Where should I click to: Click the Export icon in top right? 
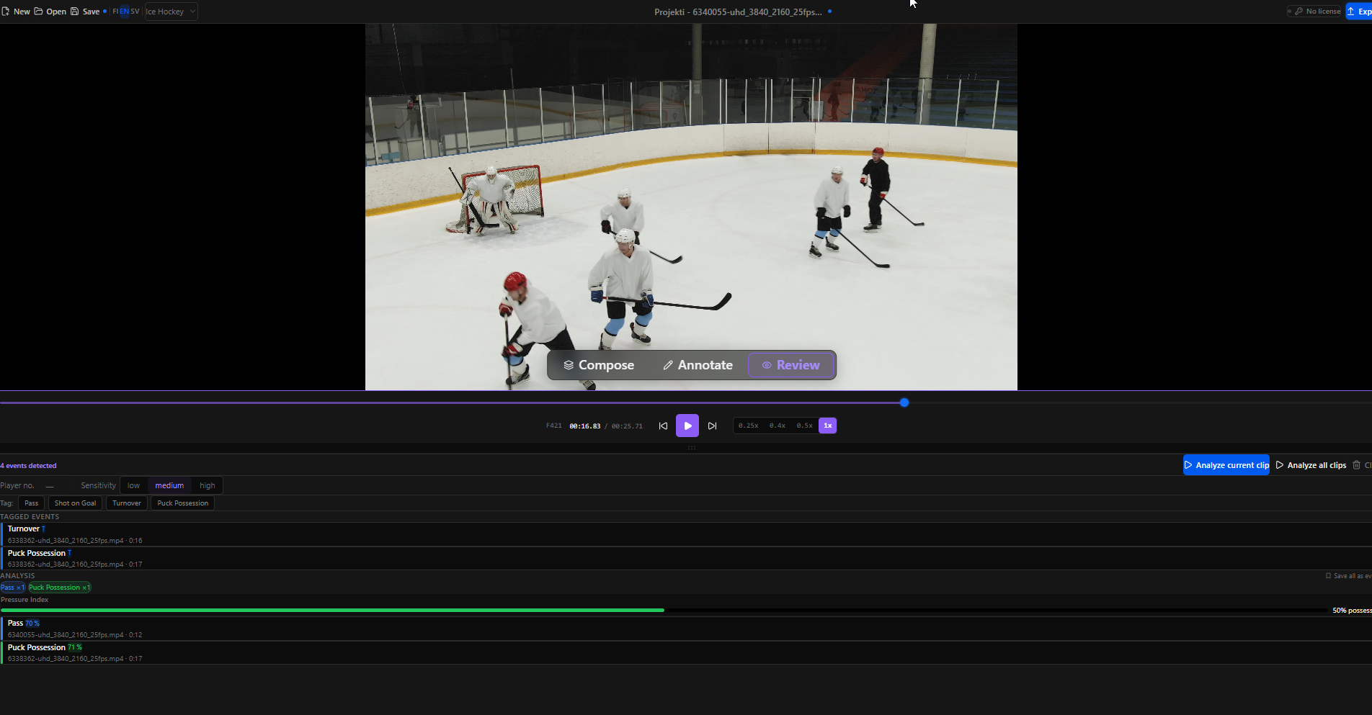(1350, 11)
